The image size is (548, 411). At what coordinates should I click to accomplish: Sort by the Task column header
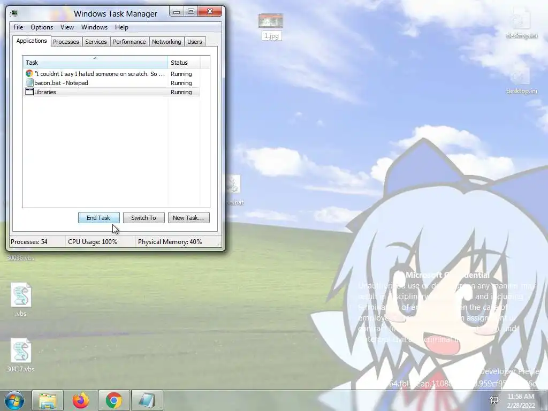click(x=95, y=63)
